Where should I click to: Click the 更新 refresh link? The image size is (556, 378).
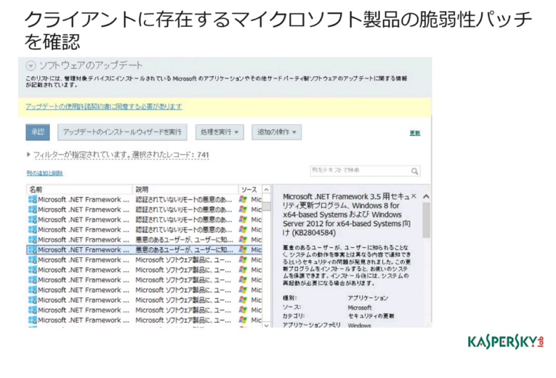pos(415,133)
